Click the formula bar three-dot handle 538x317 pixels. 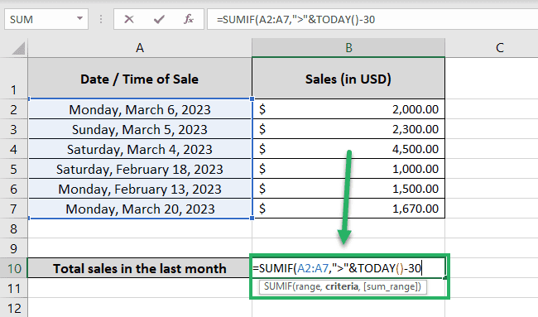pyautogui.click(x=101, y=19)
